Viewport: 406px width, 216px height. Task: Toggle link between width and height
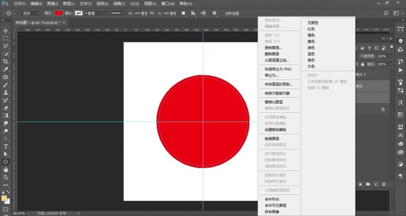point(152,13)
